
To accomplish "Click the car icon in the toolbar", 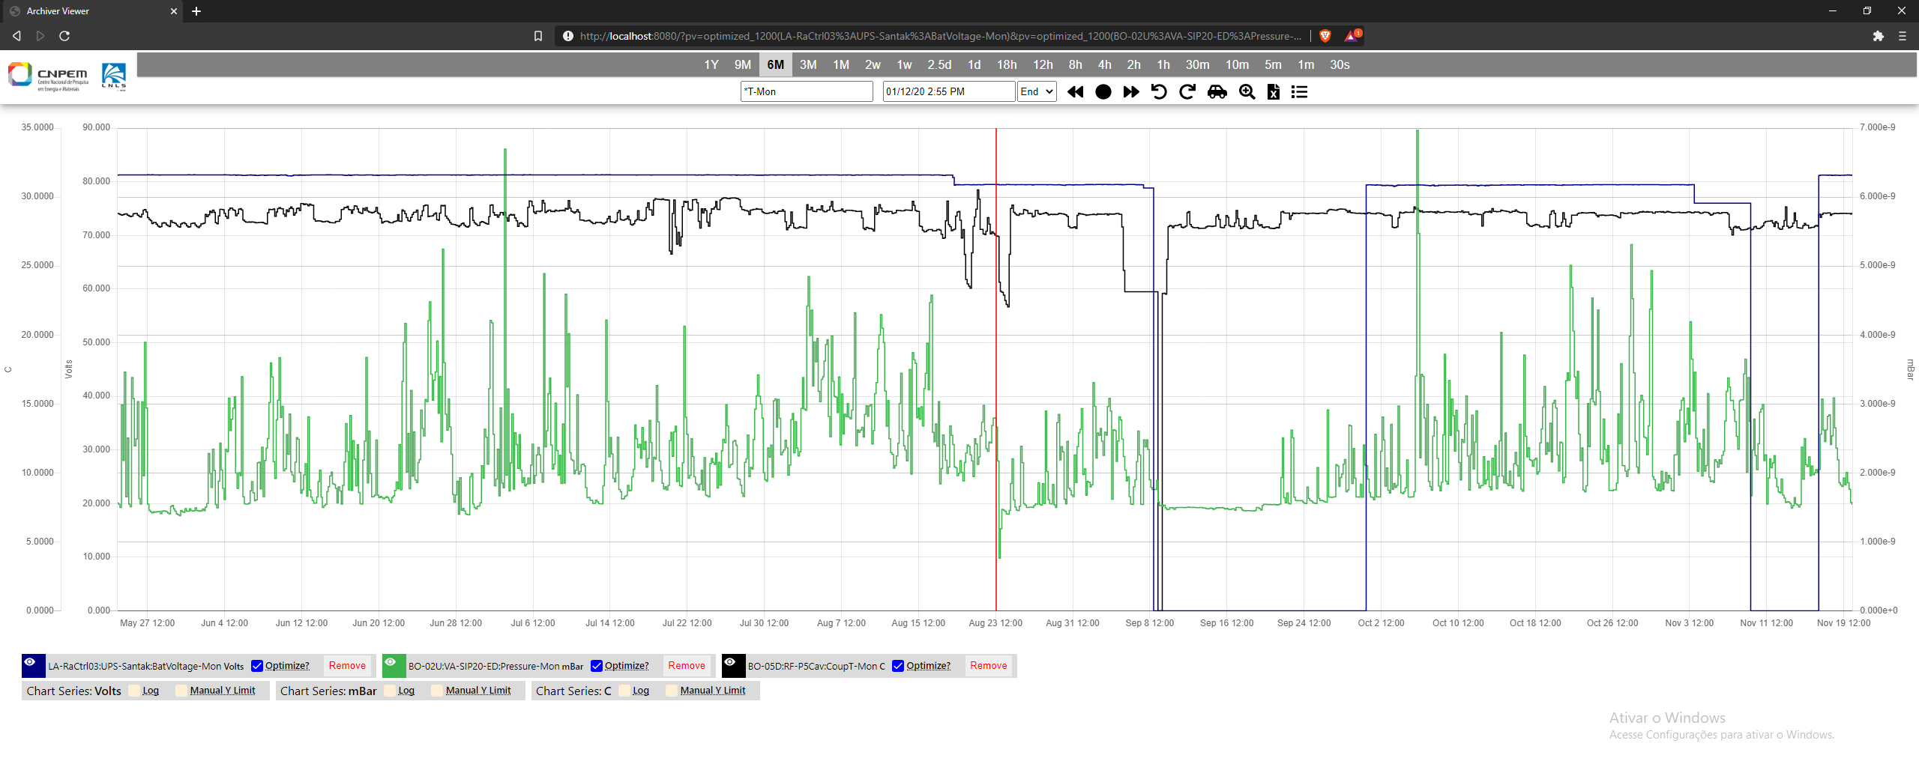I will 1217,91.
